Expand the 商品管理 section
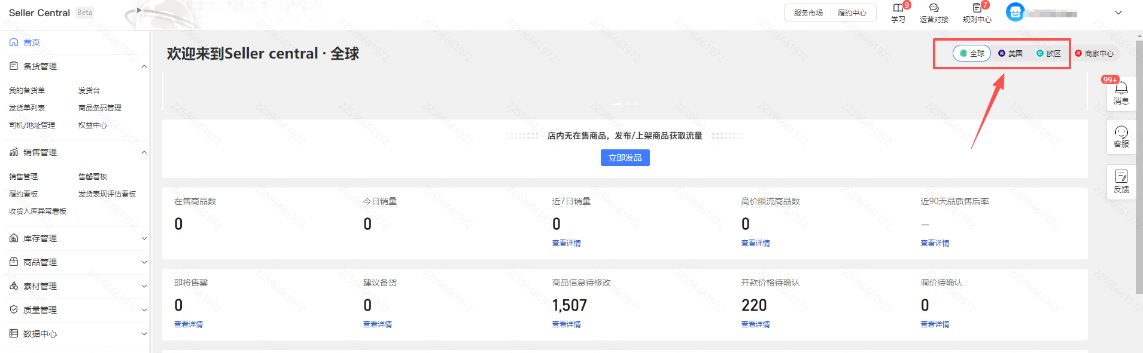Screen dimensions: 1143x353 tap(144, 262)
